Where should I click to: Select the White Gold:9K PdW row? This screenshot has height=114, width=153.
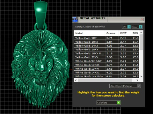[106, 61]
